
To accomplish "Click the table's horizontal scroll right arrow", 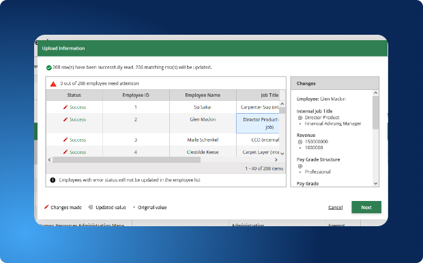I will [x=276, y=160].
